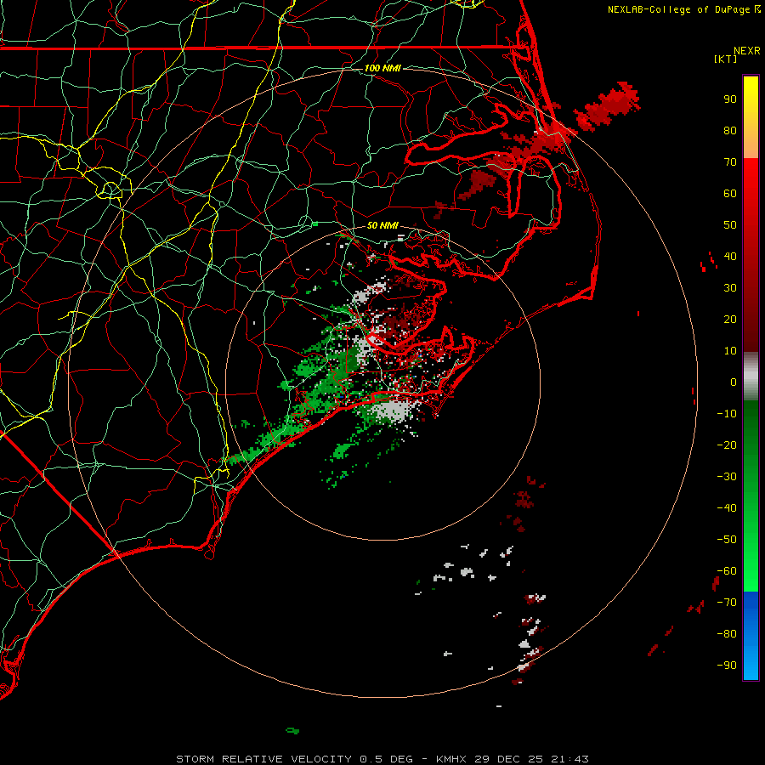Click the blue segment at the bottom of the color bar
This screenshot has height=765, width=765.
(x=751, y=636)
